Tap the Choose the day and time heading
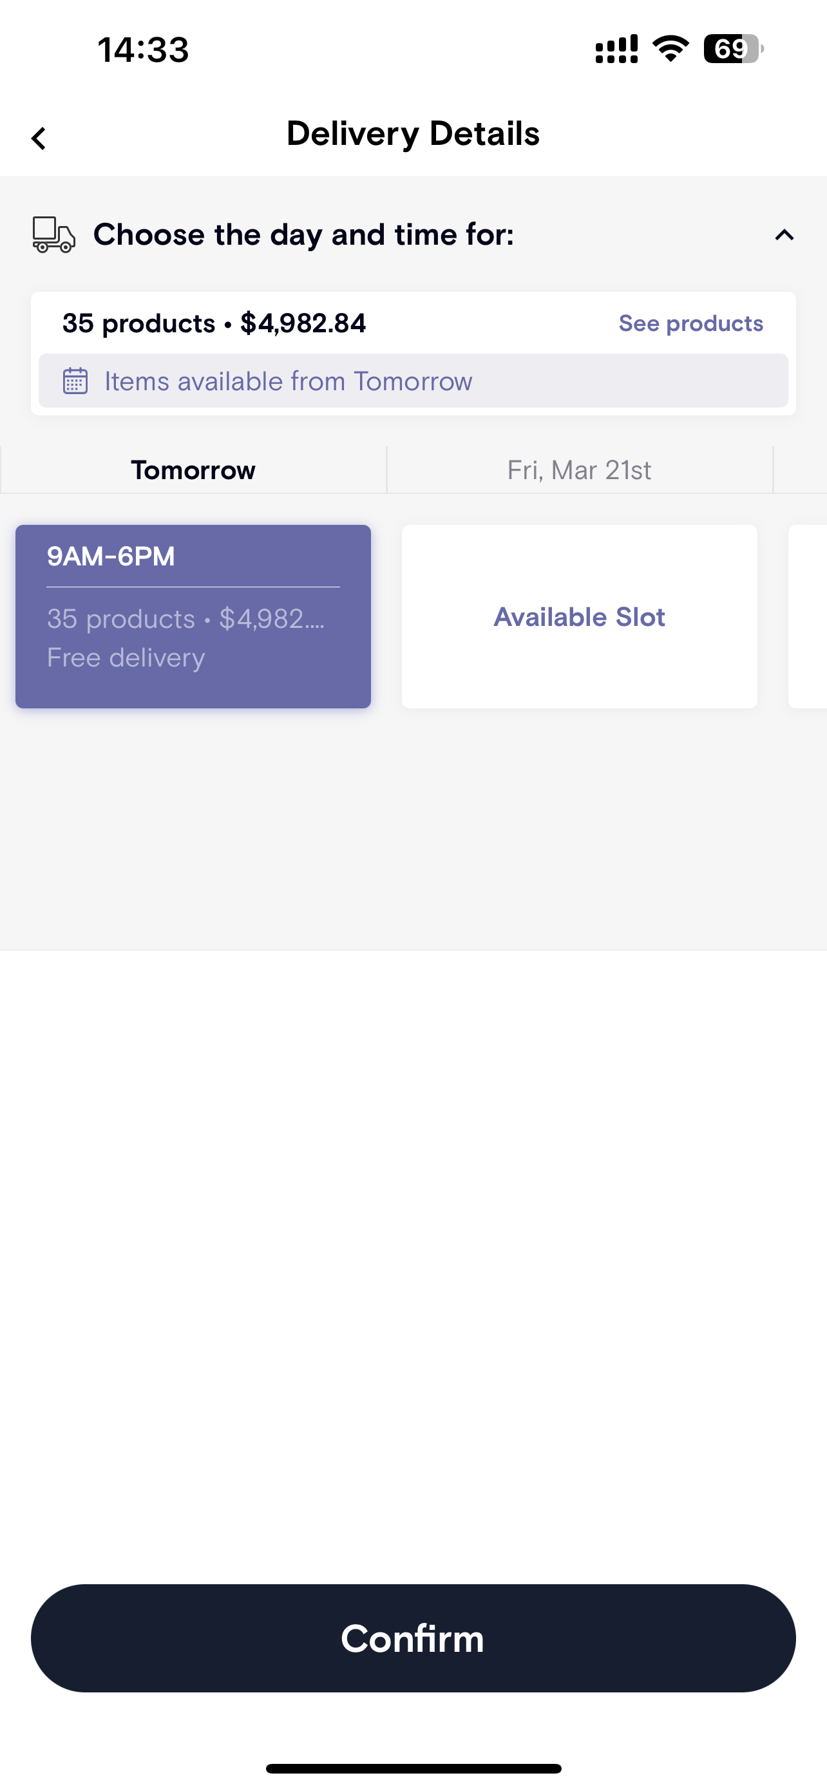The image size is (827, 1789). pos(303,235)
